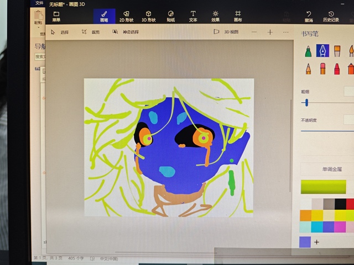Image resolution: width=354 pixels, height=265 pixels.
Task: Open the Canvas (画布) settings
Action: 237,16
